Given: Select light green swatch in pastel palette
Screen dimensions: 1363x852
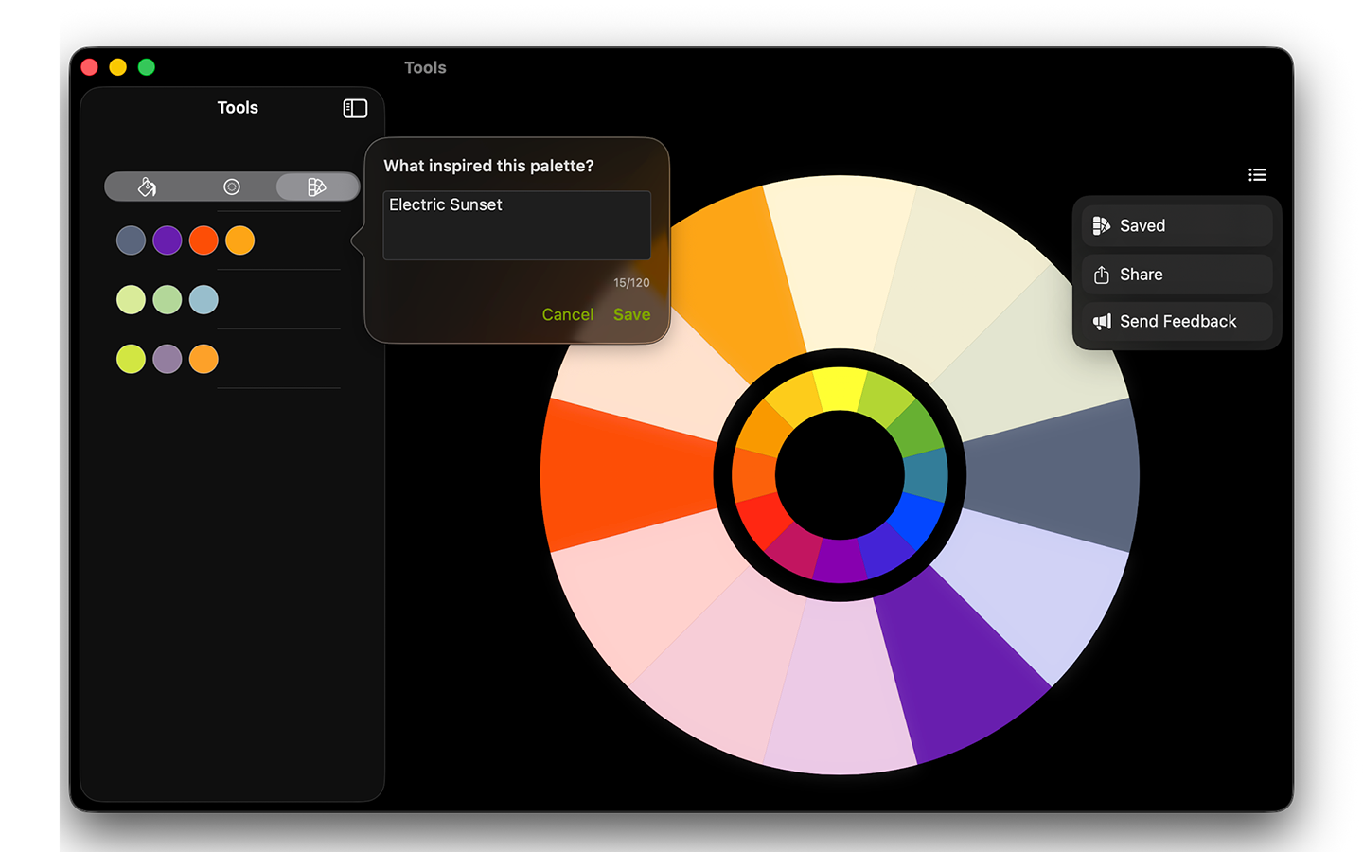Looking at the screenshot, I should (x=168, y=300).
